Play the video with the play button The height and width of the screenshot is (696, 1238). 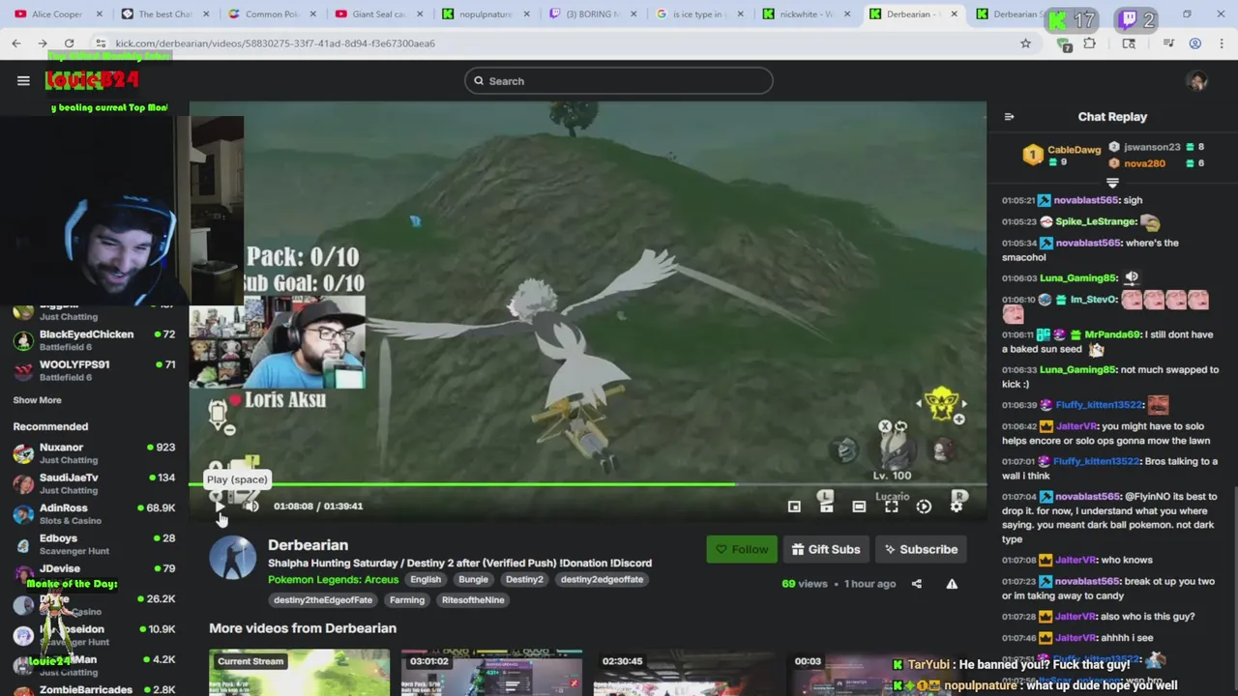coord(220,506)
